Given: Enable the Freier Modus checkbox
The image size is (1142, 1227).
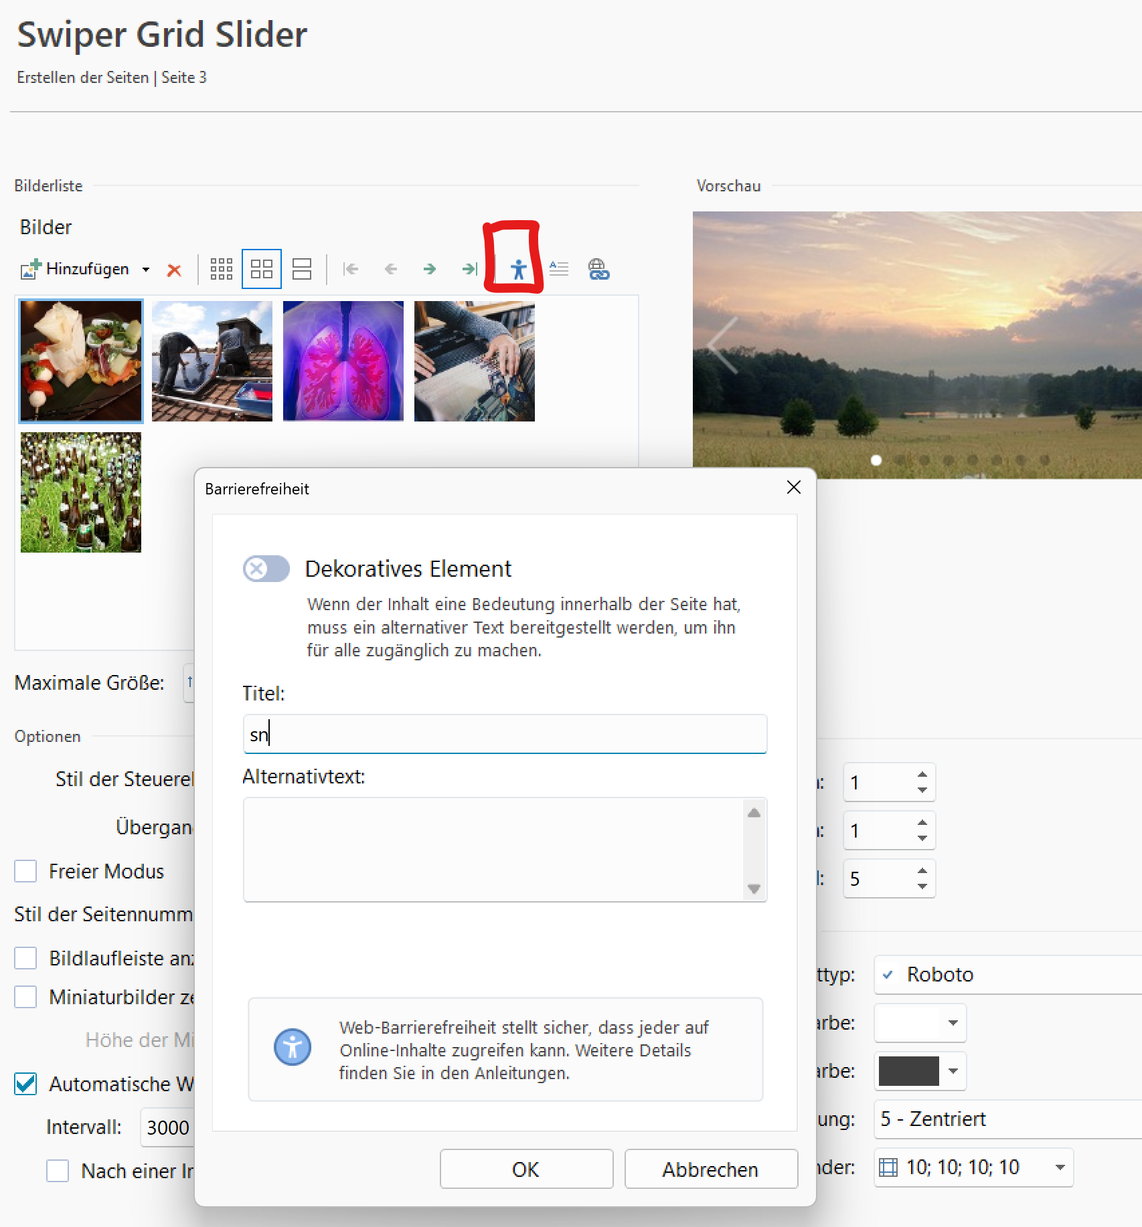Looking at the screenshot, I should point(26,871).
